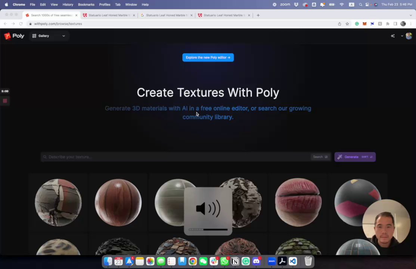Open the Gallery dropdown

point(49,36)
